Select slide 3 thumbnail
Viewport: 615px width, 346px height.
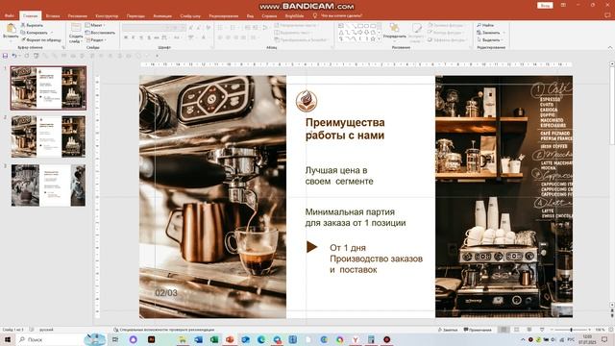48,185
